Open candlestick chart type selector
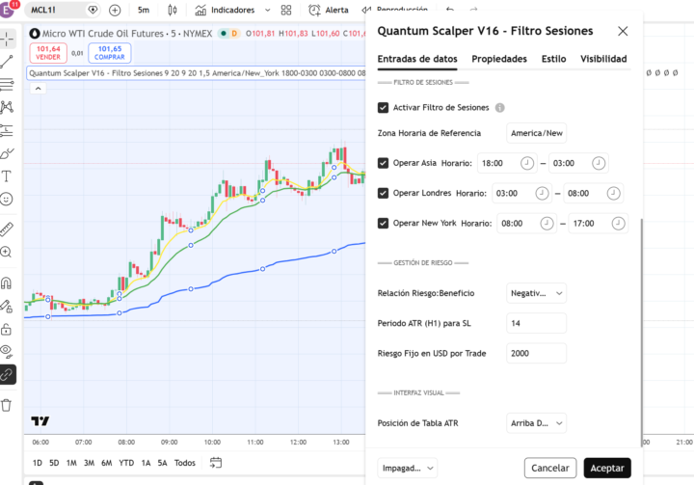The image size is (694, 485). coord(173,10)
